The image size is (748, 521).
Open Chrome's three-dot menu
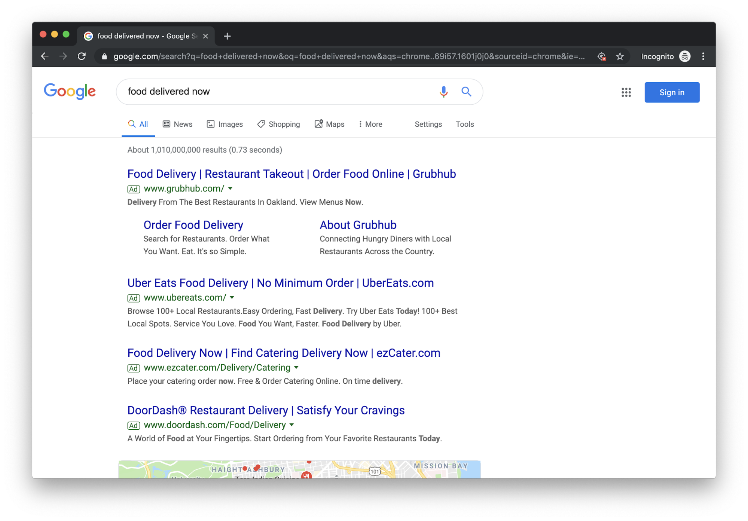pos(703,56)
